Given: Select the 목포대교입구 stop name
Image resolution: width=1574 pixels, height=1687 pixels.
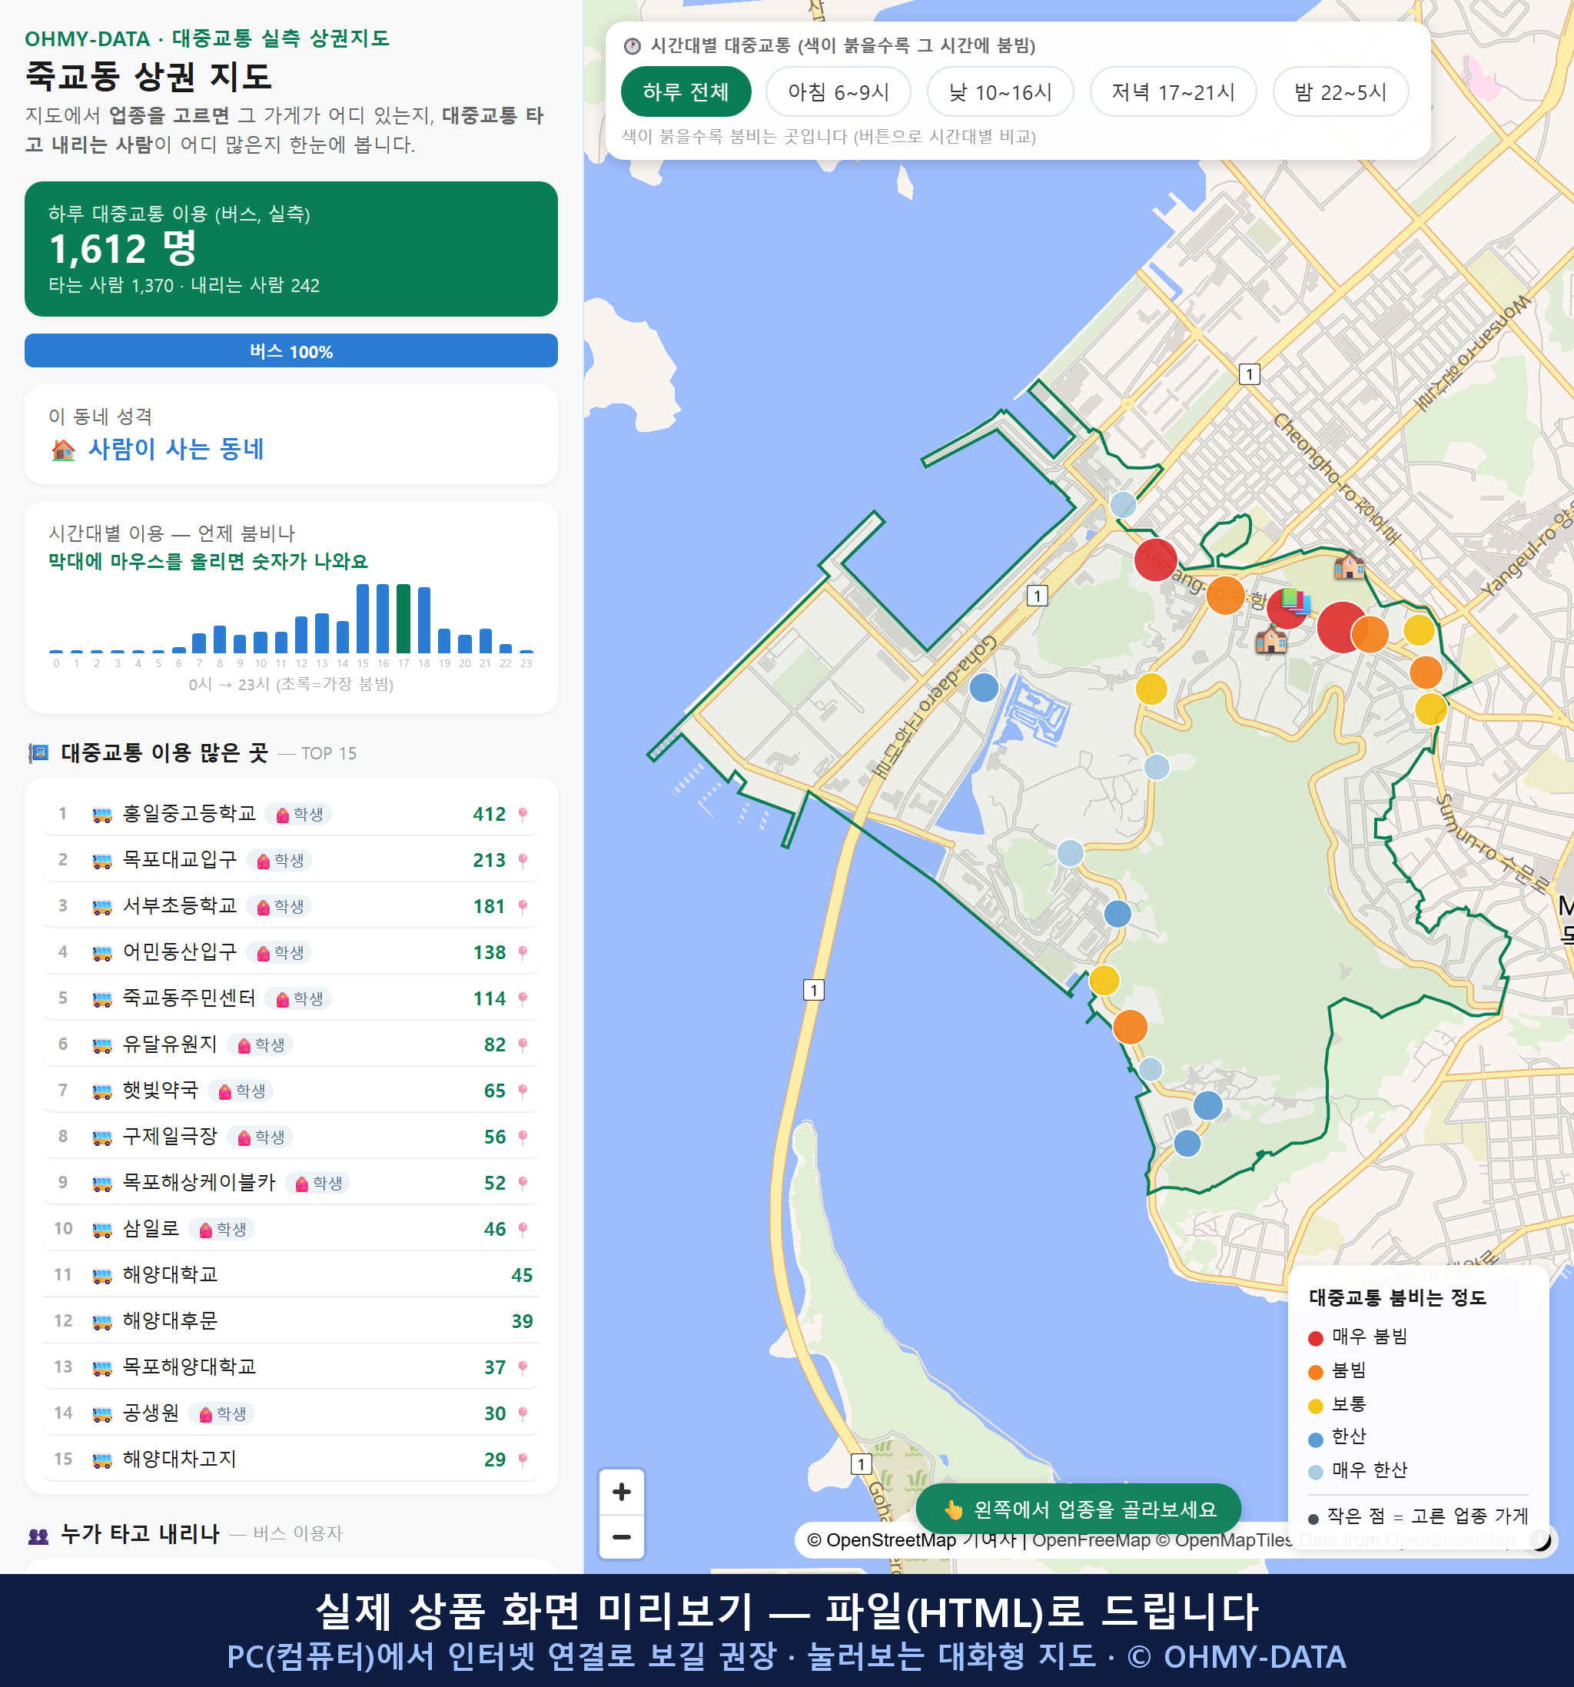Looking at the screenshot, I should point(180,859).
